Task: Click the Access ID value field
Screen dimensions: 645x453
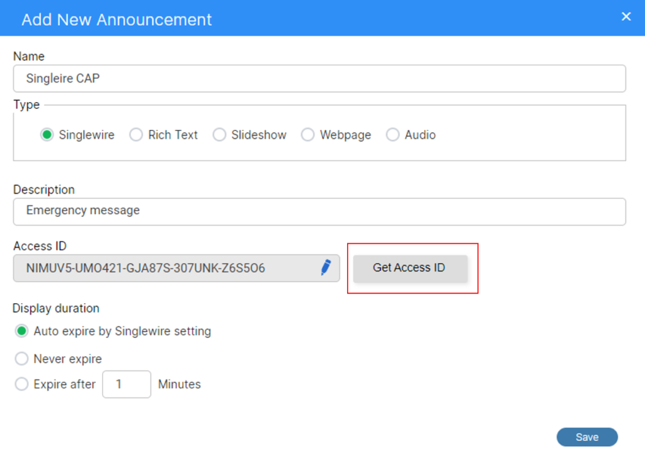Action: 176,268
